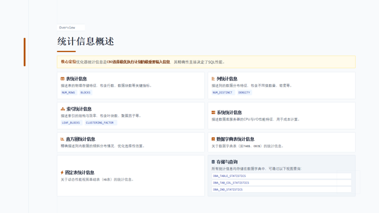This screenshot has width=379, height=213.
Task: Click the 表统计信息 card title
Action: point(77,79)
